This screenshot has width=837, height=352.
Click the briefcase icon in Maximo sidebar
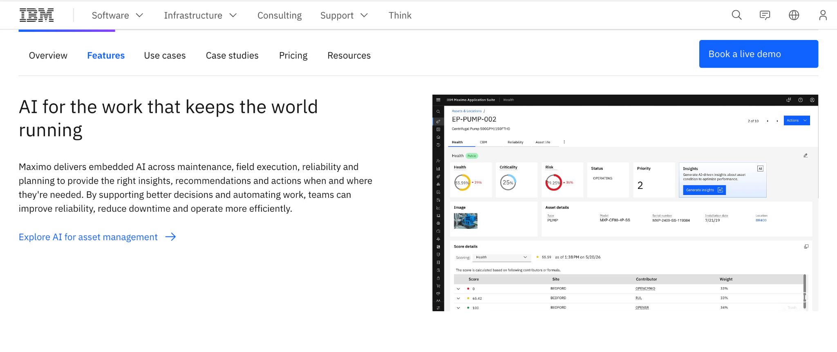438,231
